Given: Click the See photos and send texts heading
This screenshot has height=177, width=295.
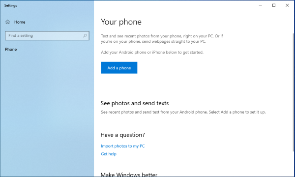Looking at the screenshot, I should point(135,103).
